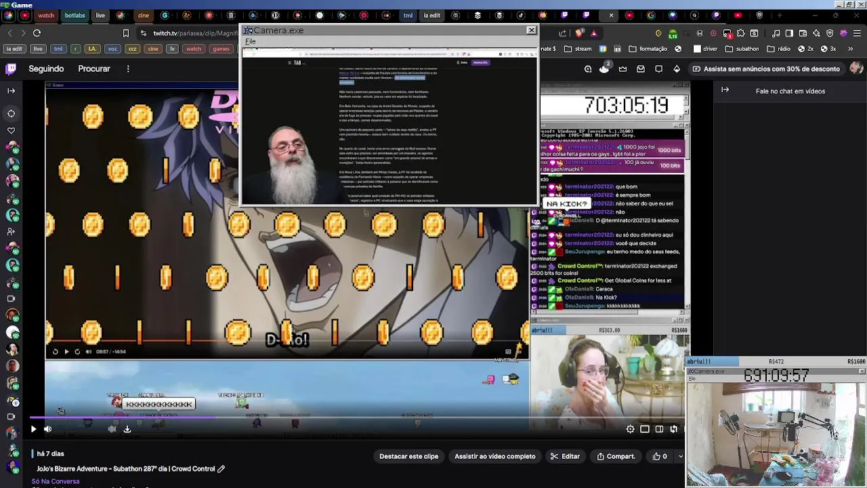Image resolution: width=867 pixels, height=488 pixels.
Task: Go back with the browser back arrow
Action: (9, 33)
